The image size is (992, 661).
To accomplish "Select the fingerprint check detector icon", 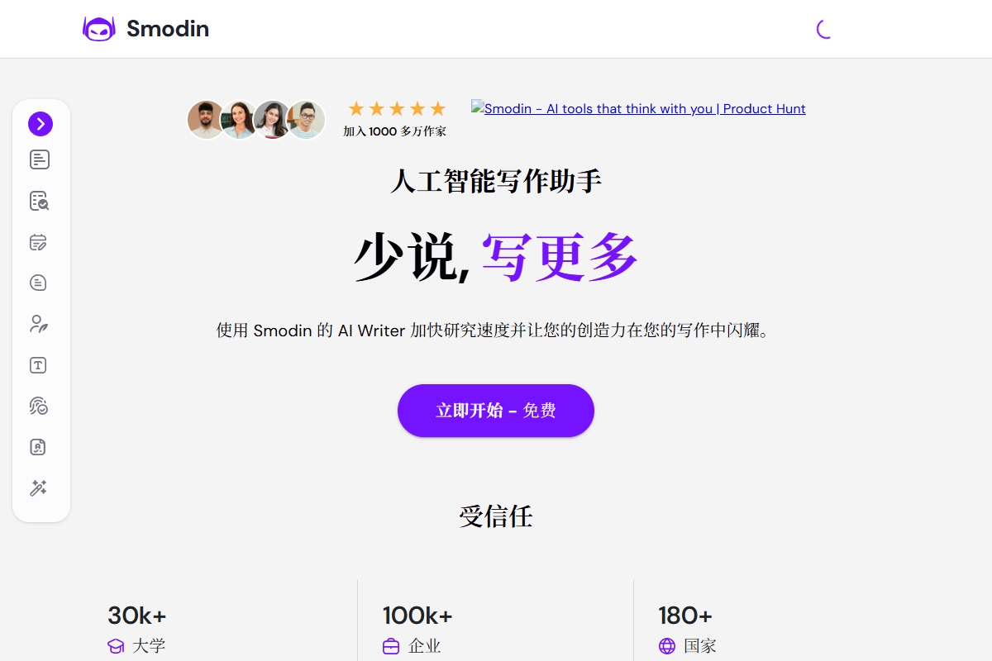I will click(x=39, y=406).
